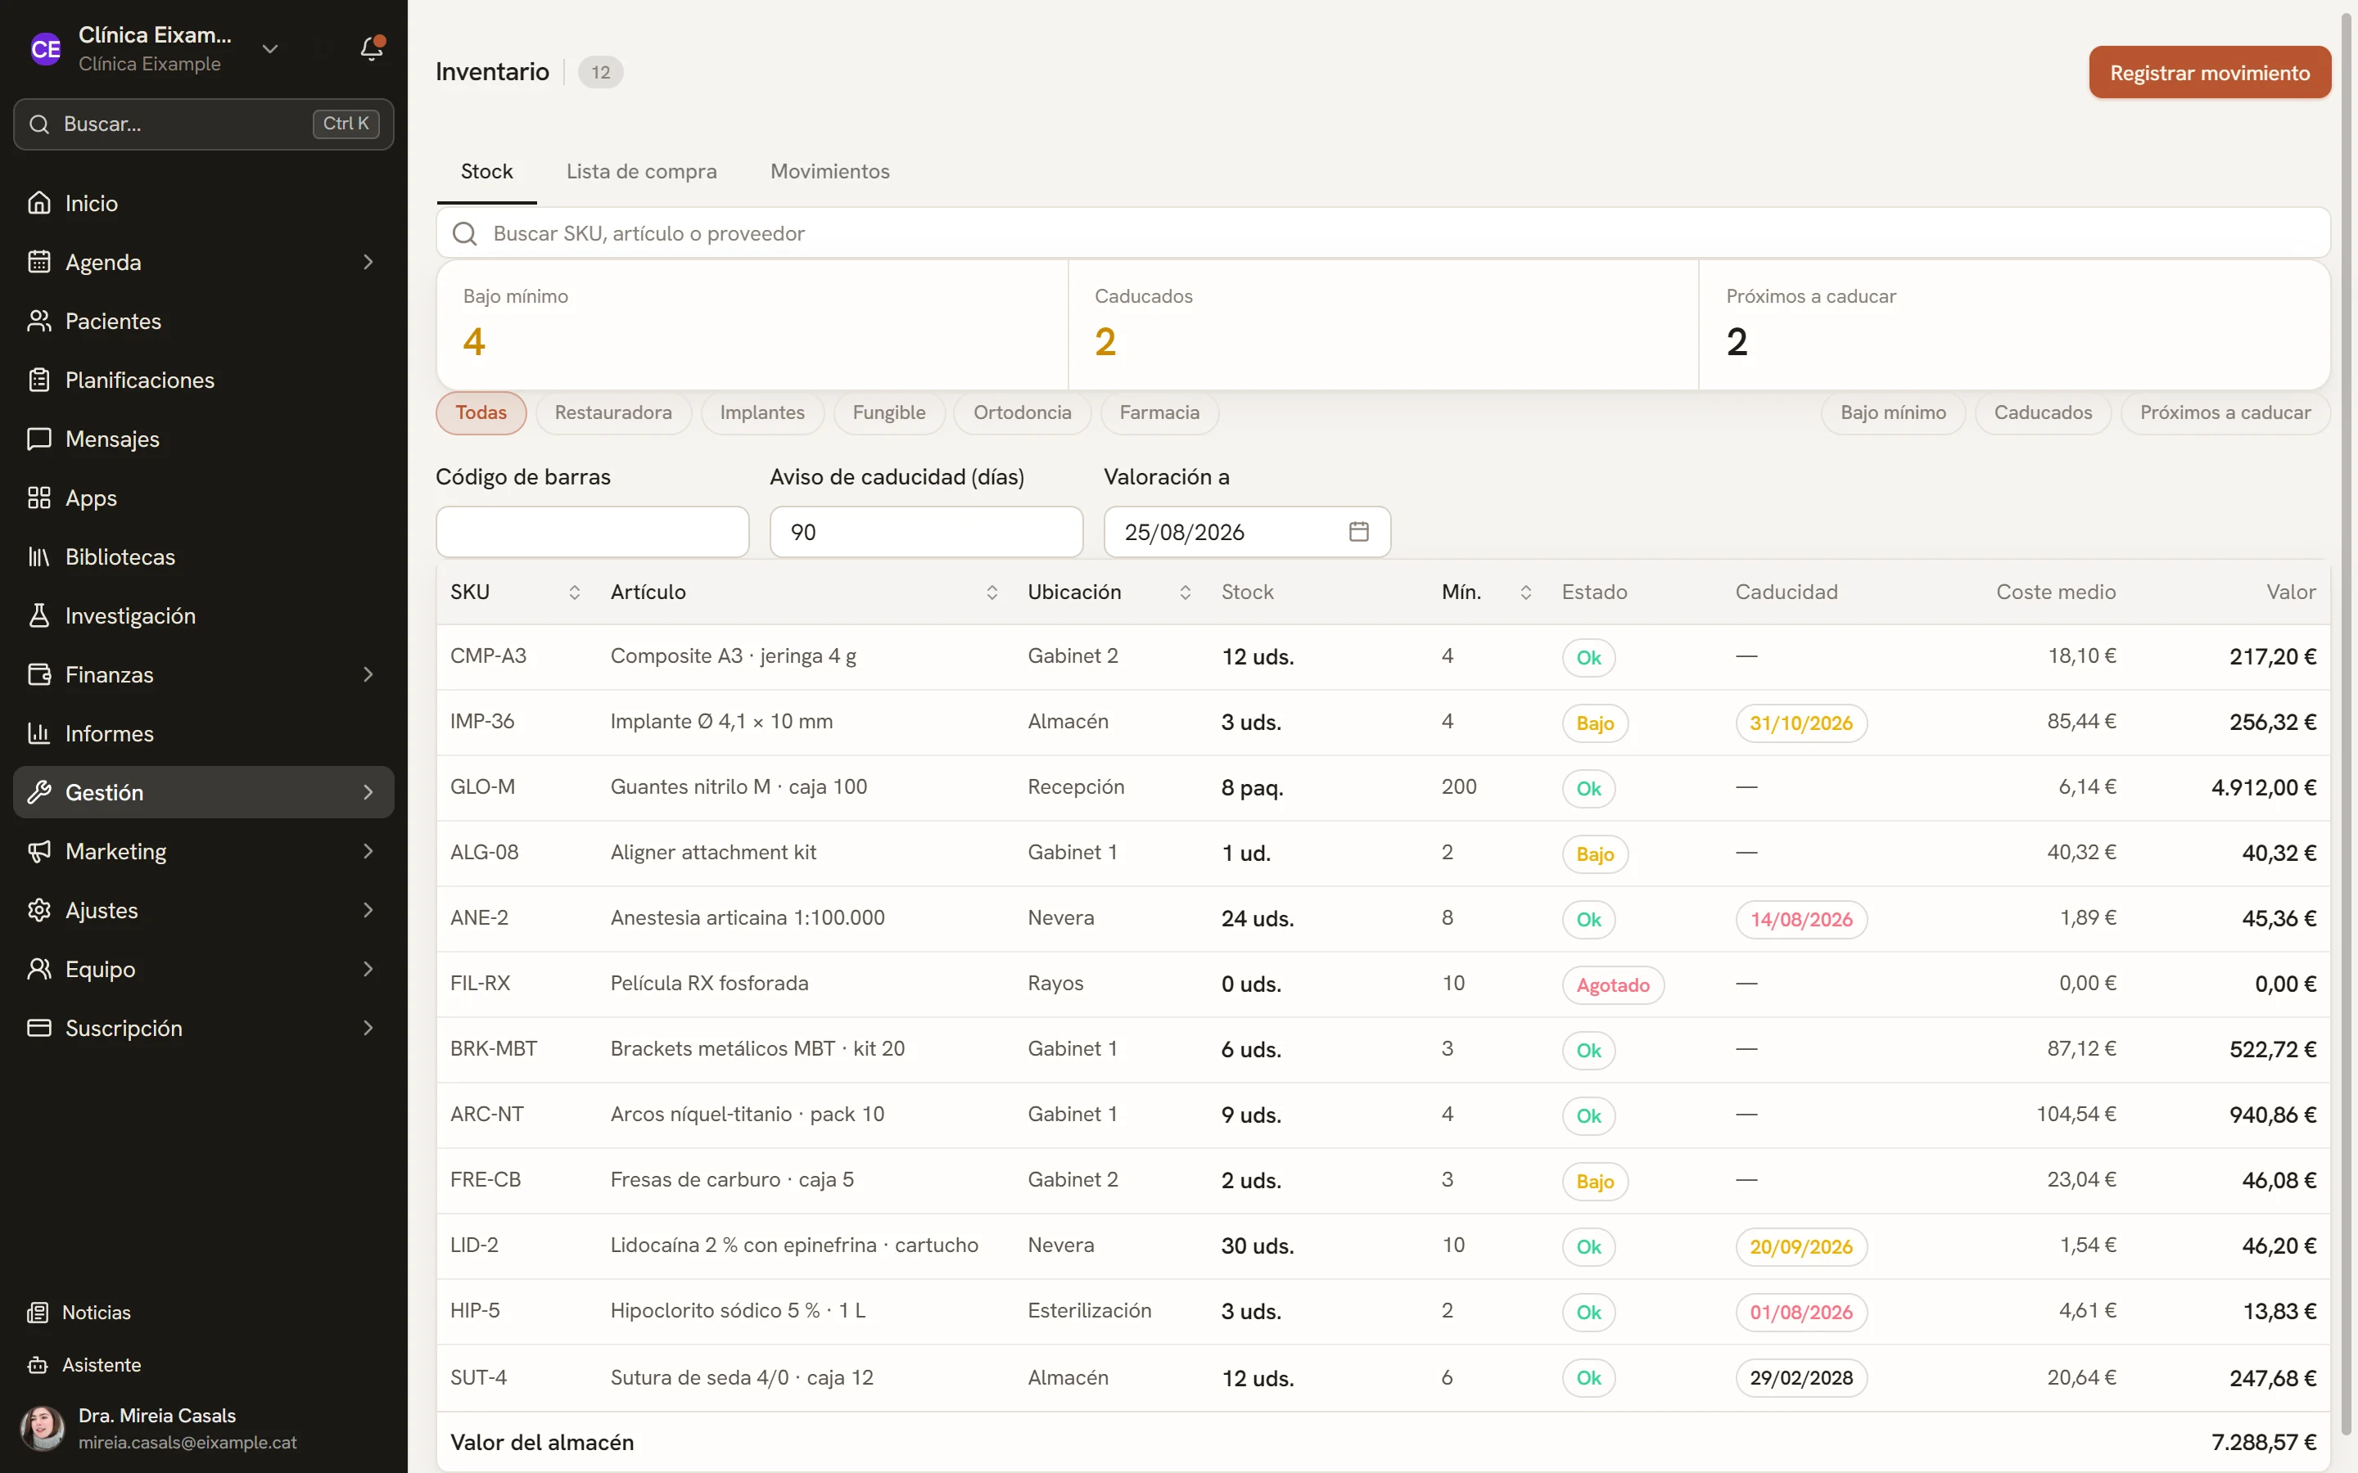Toggle the Próximos a caducar filter chip

click(2225, 413)
